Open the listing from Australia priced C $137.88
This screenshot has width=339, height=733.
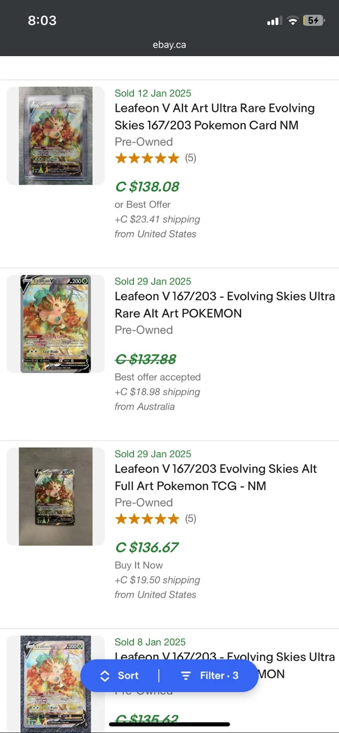click(224, 304)
